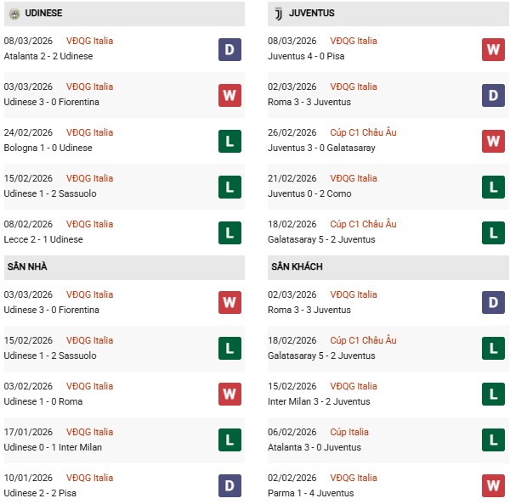Select the W badge beside Juventus 4-0 Pisa
510x504 pixels.
(493, 49)
